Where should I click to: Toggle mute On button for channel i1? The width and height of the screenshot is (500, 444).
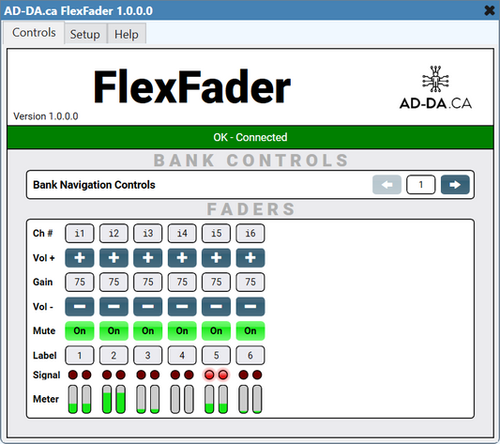80,330
